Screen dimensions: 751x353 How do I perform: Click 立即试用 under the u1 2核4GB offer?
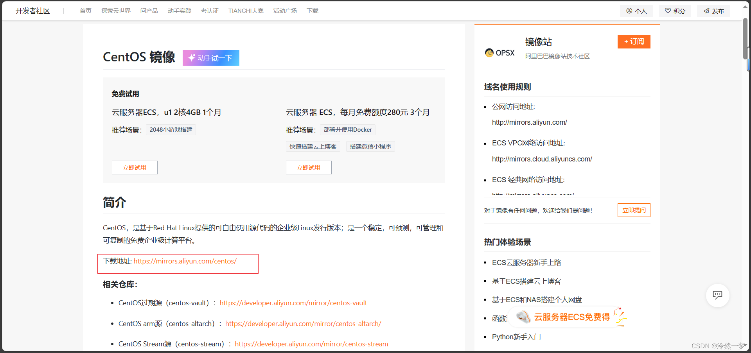pos(135,168)
